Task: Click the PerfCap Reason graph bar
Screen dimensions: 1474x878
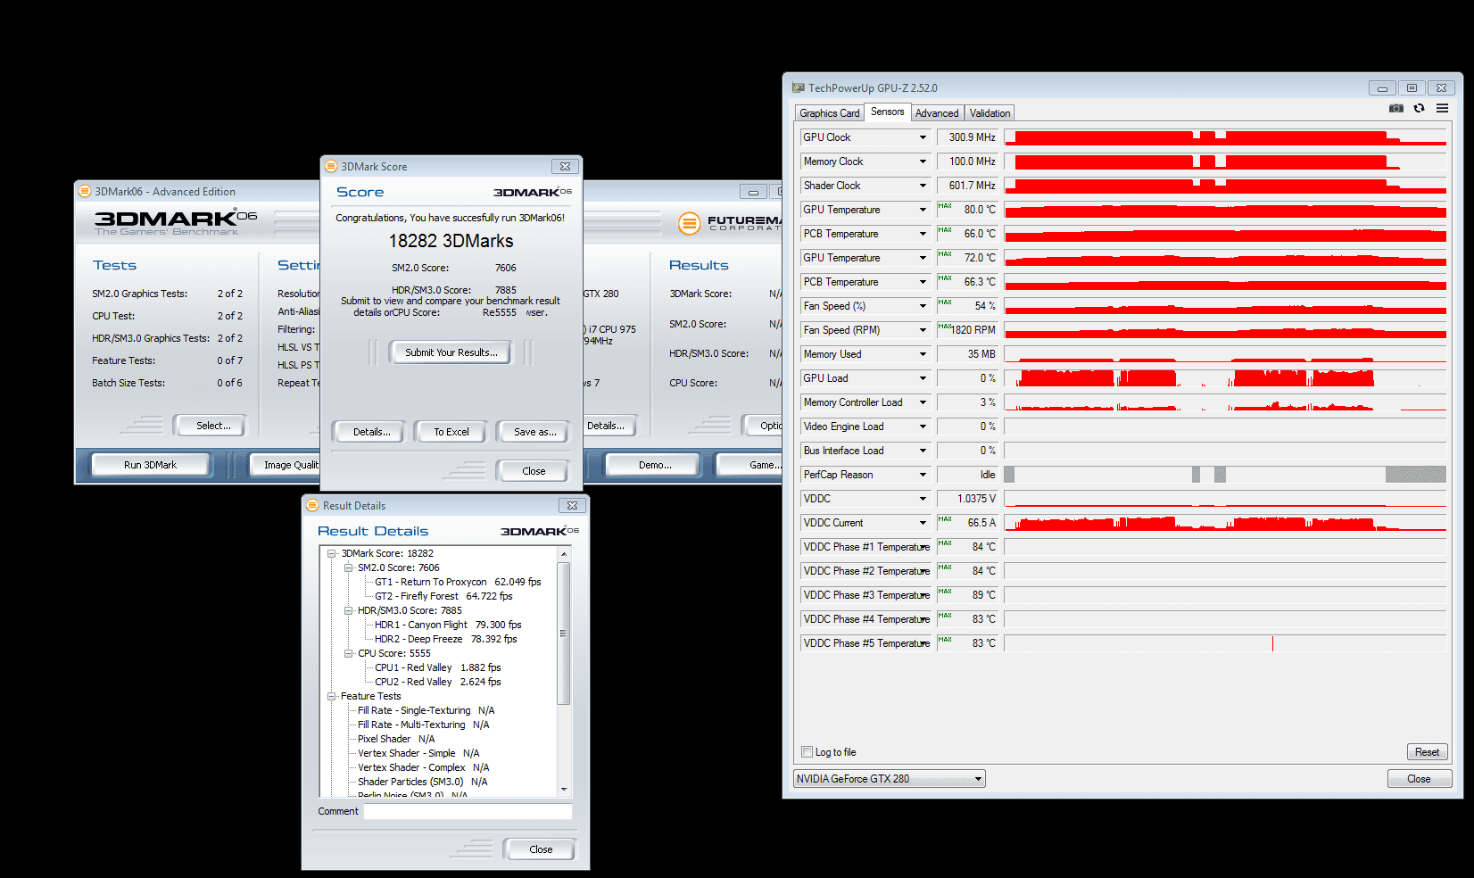Action: coord(1225,475)
